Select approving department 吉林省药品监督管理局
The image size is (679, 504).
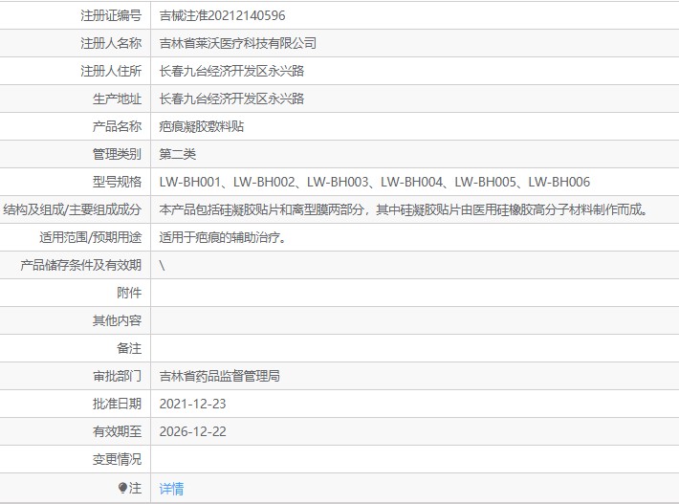click(220, 376)
